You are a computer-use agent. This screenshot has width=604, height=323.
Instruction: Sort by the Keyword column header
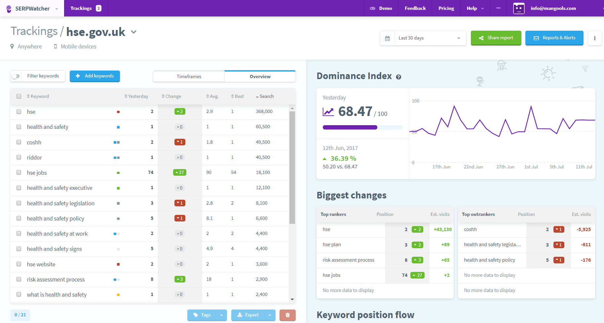tap(38, 96)
